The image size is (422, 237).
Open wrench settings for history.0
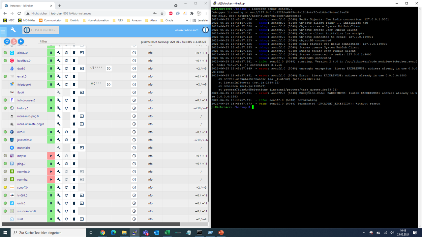click(58, 108)
